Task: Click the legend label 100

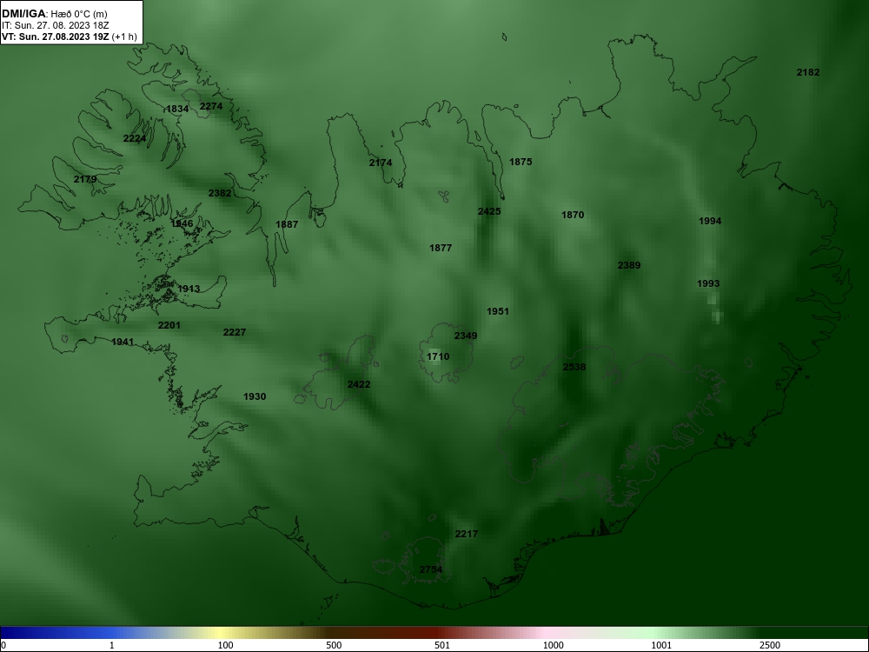Action: coord(225,645)
